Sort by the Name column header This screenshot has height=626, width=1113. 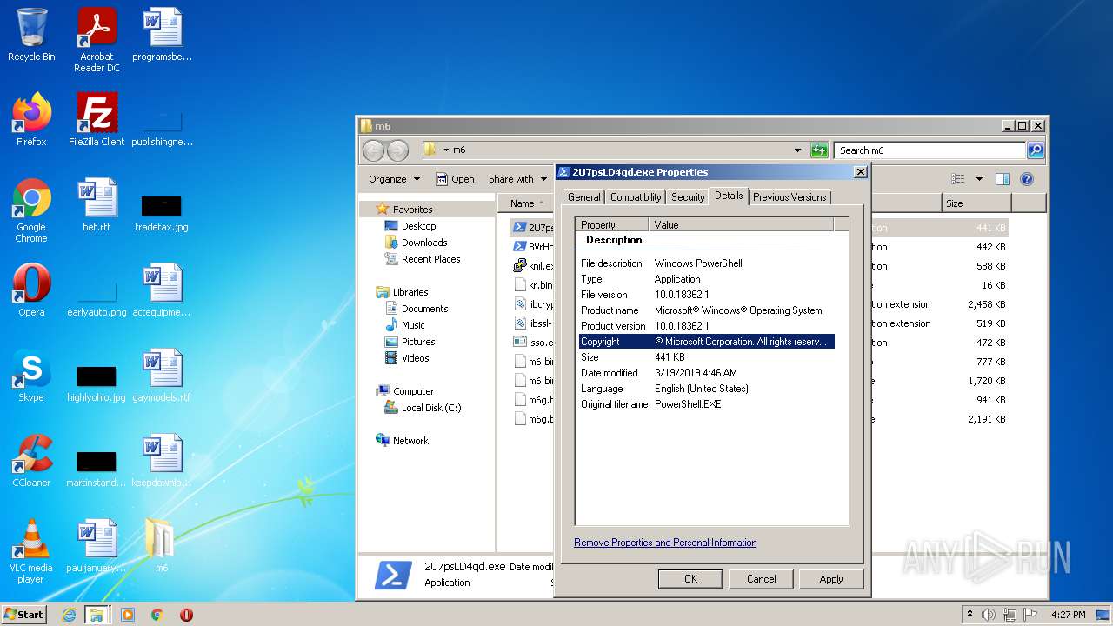click(528, 203)
